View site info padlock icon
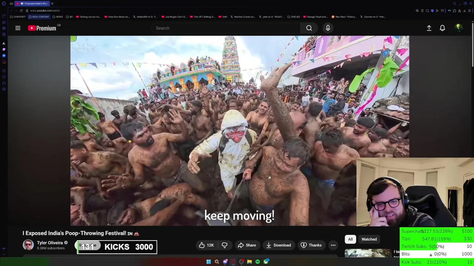Screen dimensions: 474x266 (27, 11)
